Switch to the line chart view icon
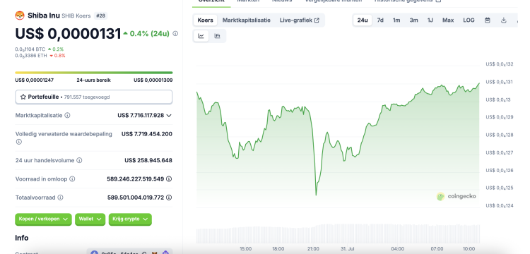530x254 pixels. [x=201, y=36]
